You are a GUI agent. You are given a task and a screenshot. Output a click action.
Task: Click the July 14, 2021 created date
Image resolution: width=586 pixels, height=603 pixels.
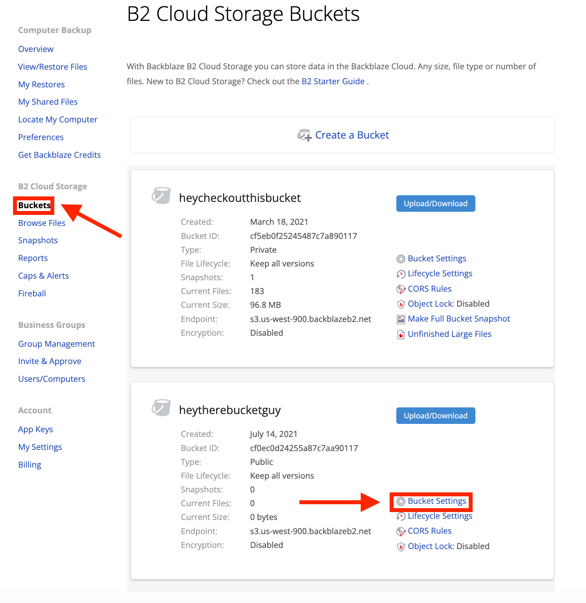pos(274,434)
